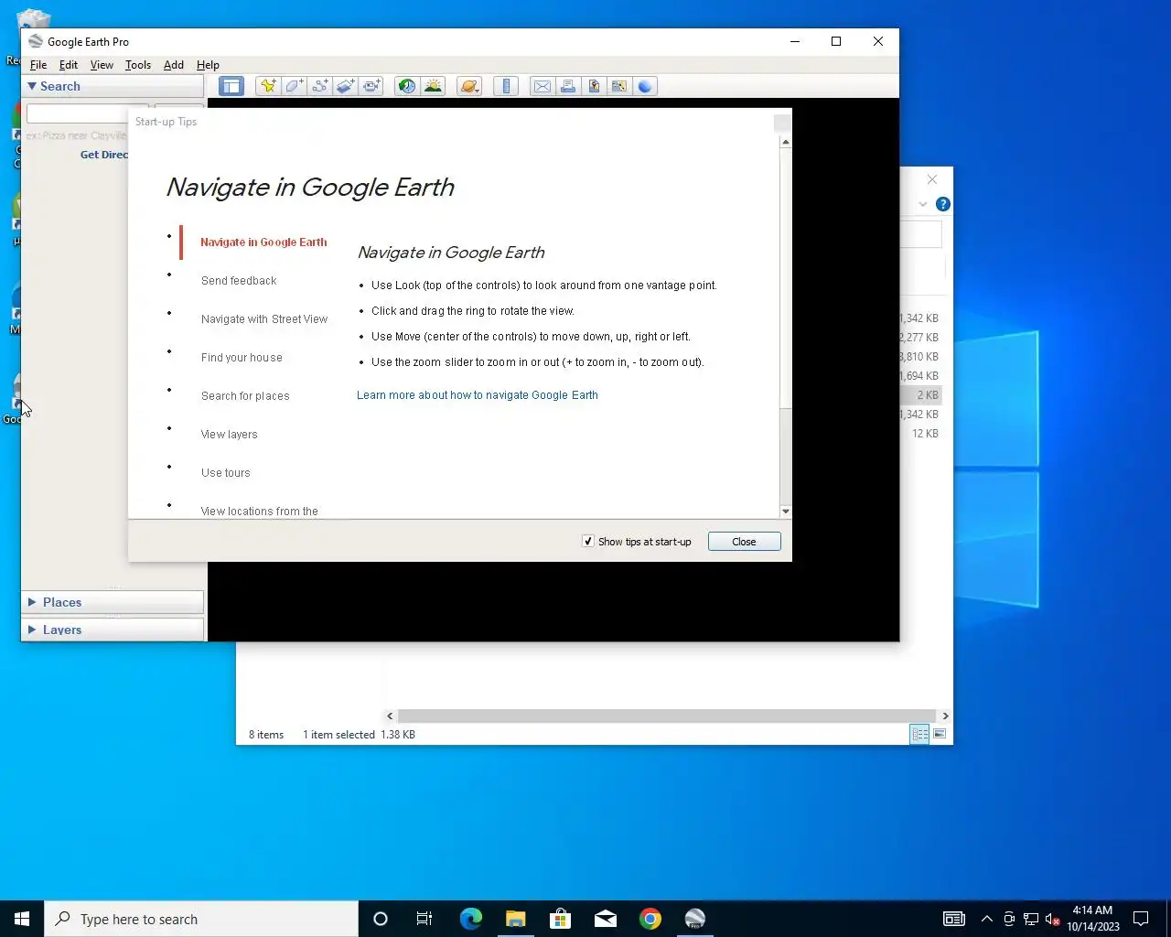Image resolution: width=1171 pixels, height=937 pixels.
Task: Open the planet switcher icon
Action: [469, 86]
